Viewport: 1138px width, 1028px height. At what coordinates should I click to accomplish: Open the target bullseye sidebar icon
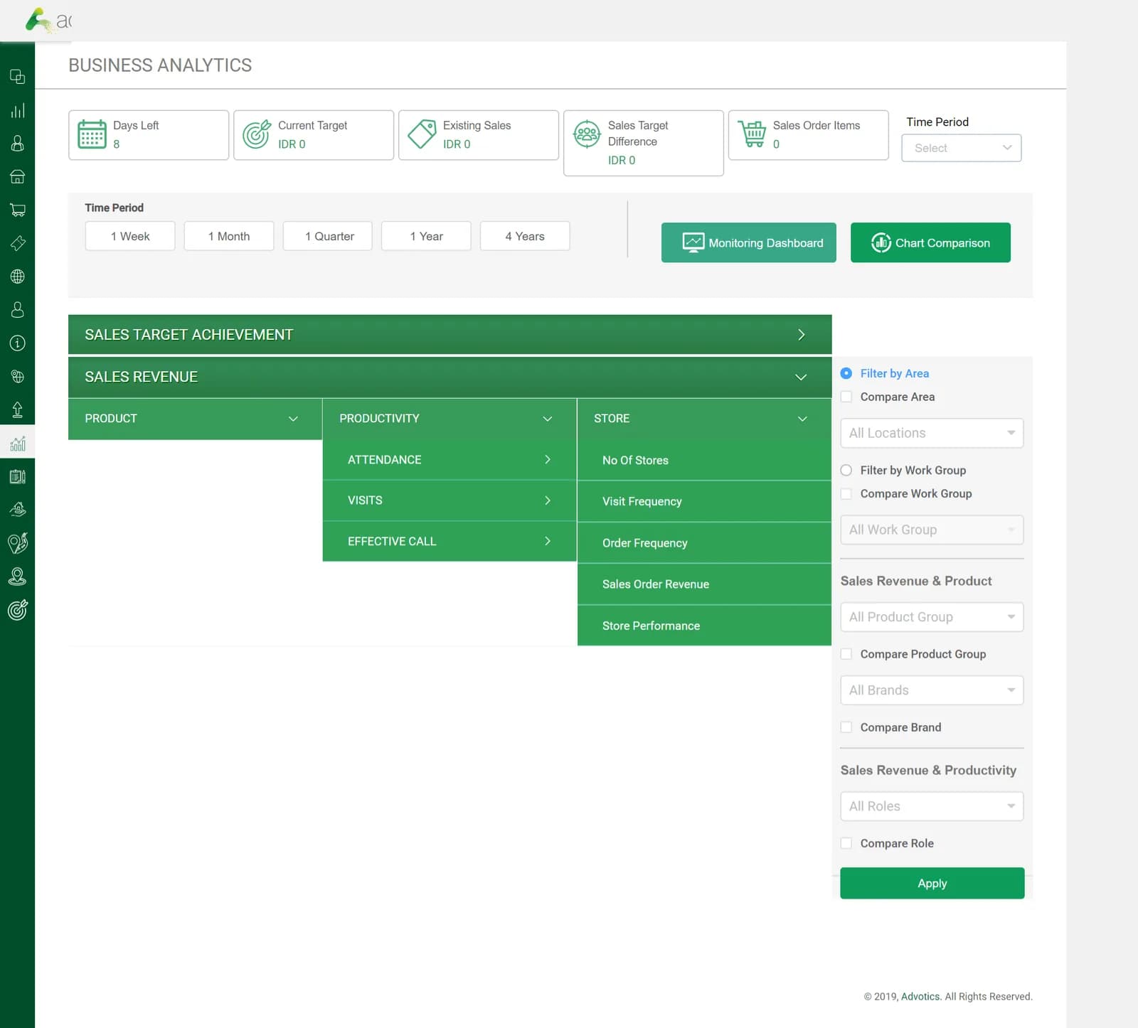tap(17, 610)
